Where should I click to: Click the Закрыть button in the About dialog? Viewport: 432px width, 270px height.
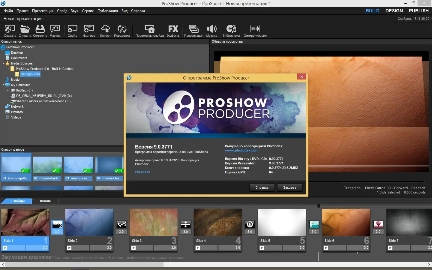tap(290, 187)
